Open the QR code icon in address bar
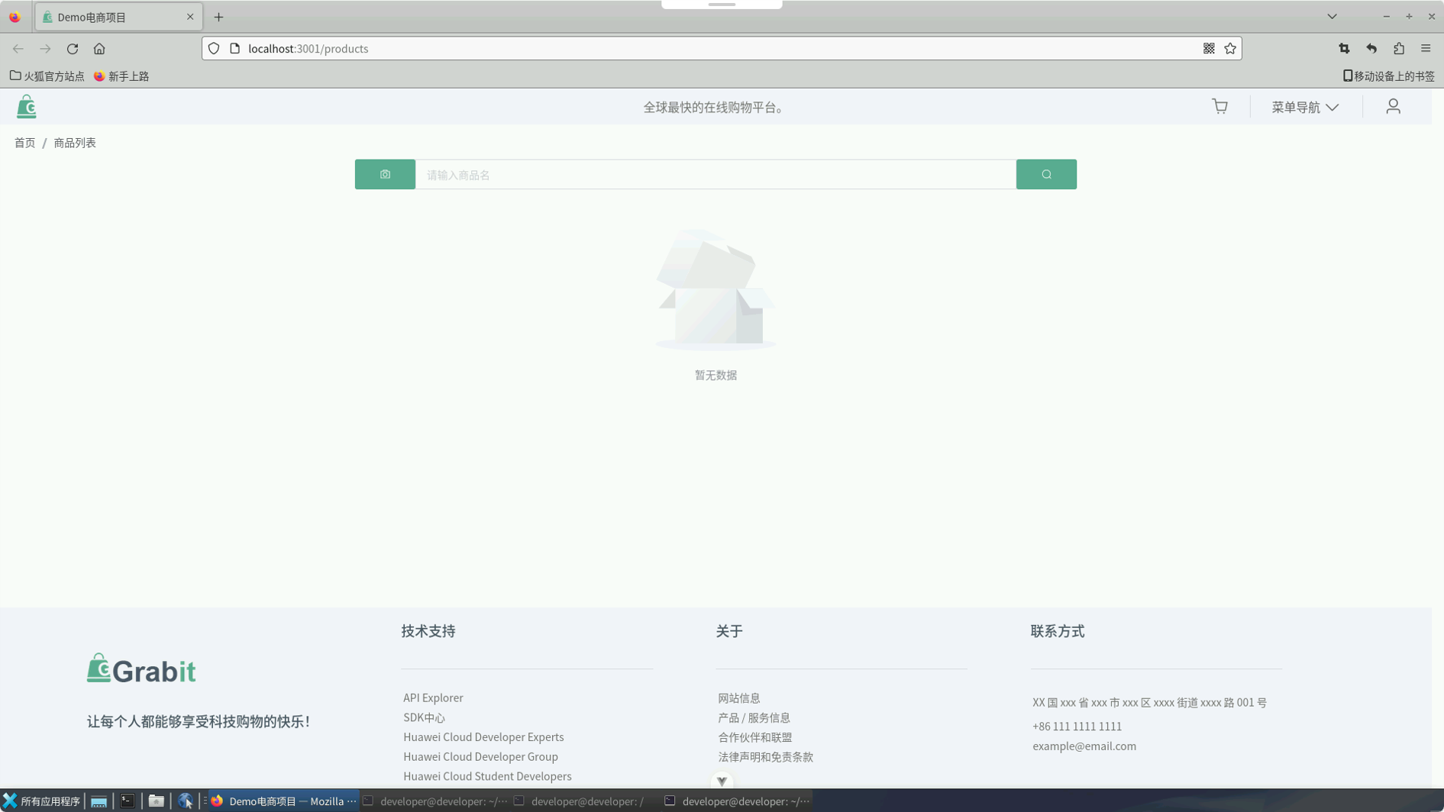1444x812 pixels. tap(1209, 49)
